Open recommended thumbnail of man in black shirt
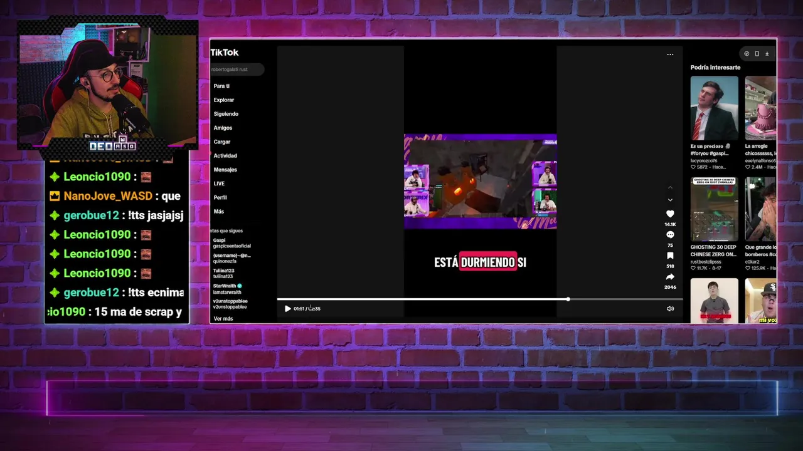803x451 pixels. point(714,301)
